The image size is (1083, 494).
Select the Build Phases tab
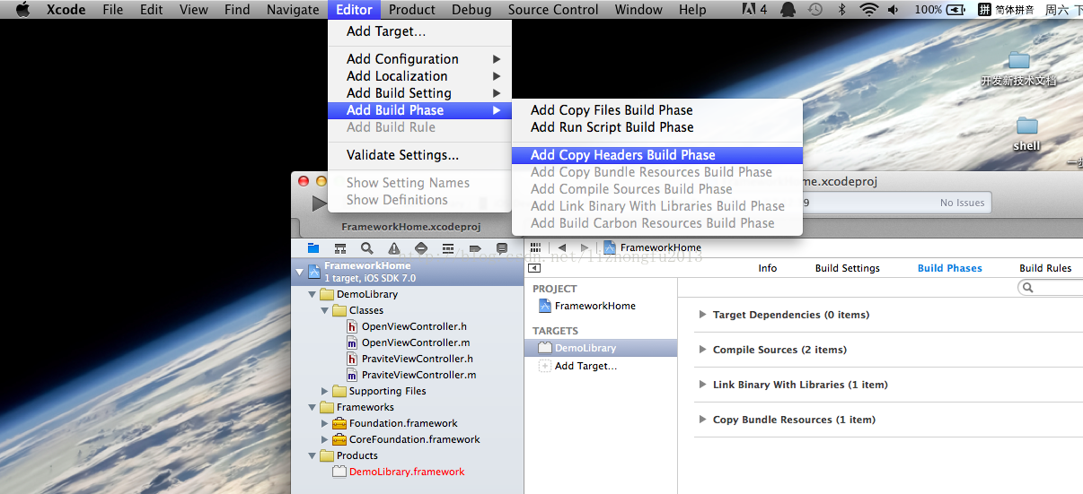950,268
